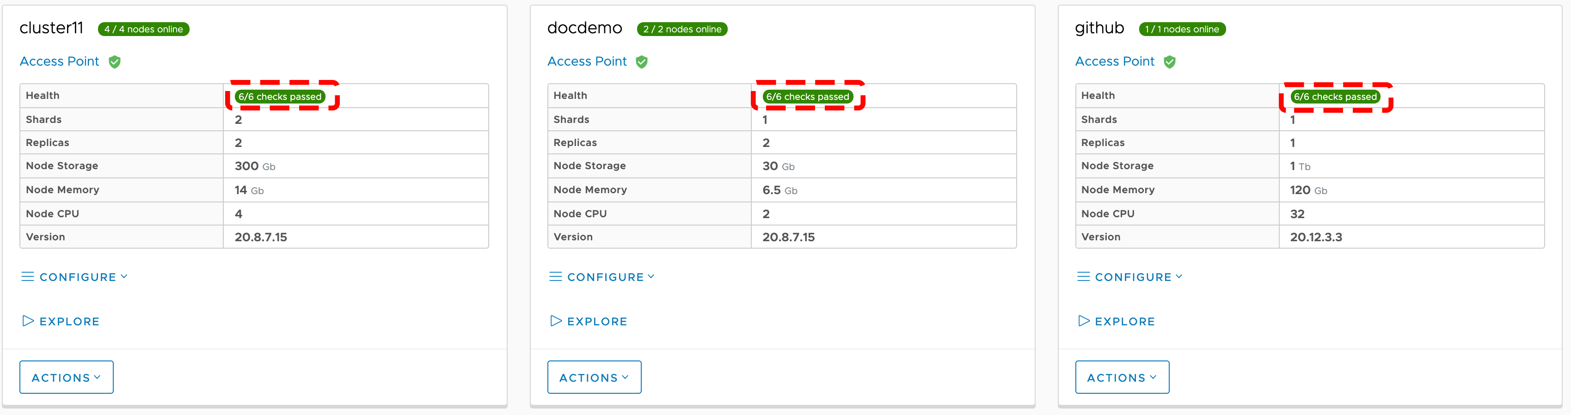Viewport: 1571px width, 415px height.
Task: Click the Health label in cluster11 table
Action: (42, 96)
